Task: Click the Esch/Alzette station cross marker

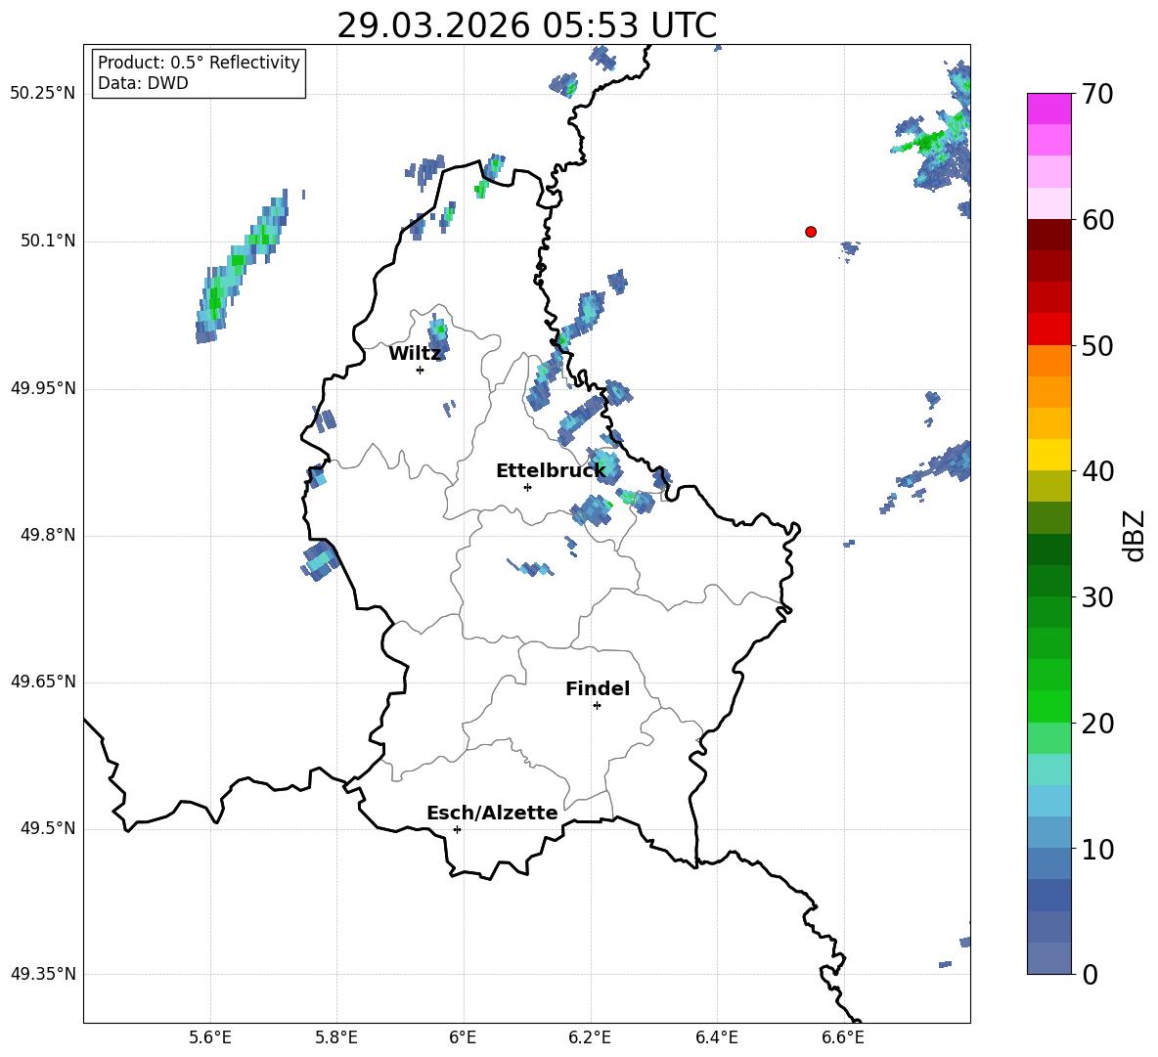Action: 457,829
